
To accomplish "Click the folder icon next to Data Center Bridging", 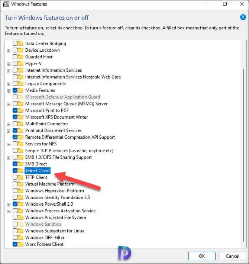I will tap(20, 44).
